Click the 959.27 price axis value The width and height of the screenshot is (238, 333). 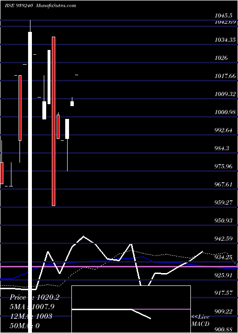[x=223, y=202]
